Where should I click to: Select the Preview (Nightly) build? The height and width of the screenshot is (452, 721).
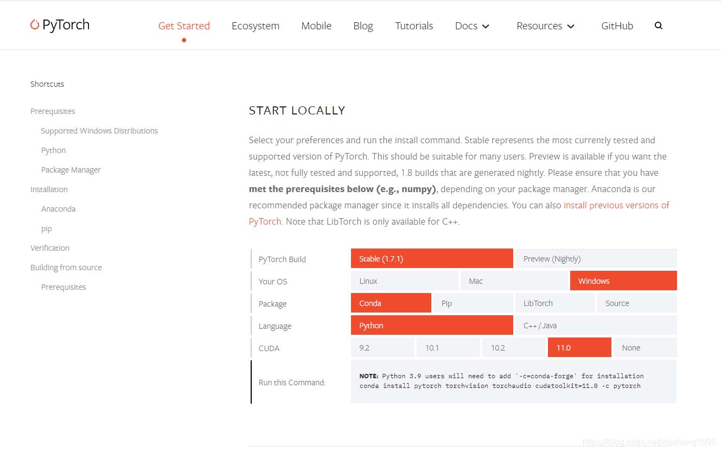596,258
